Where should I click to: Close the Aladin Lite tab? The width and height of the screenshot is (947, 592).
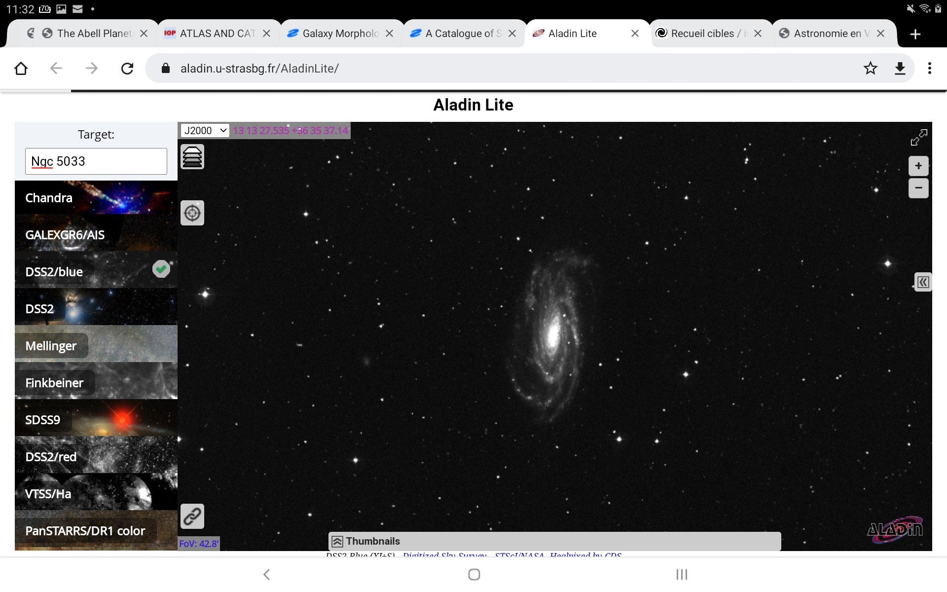635,34
